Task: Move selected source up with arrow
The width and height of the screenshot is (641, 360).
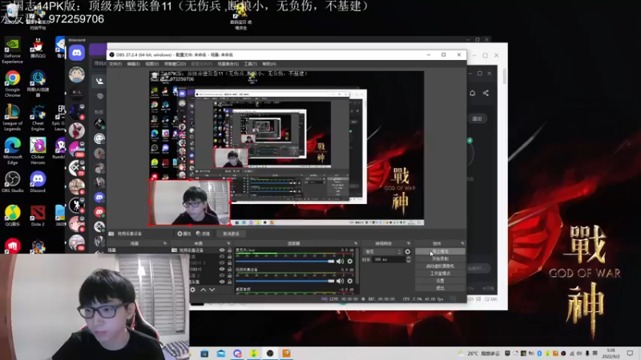Action: pyautogui.click(x=204, y=290)
